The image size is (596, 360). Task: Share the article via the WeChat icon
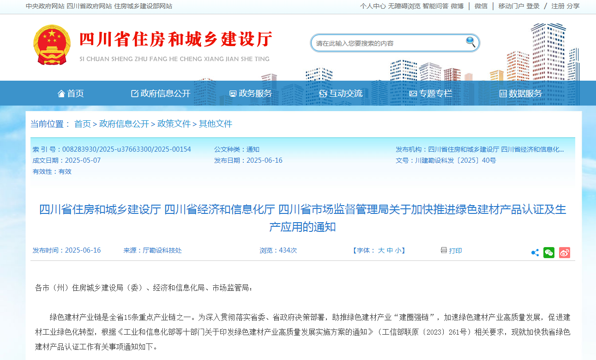[x=548, y=252]
